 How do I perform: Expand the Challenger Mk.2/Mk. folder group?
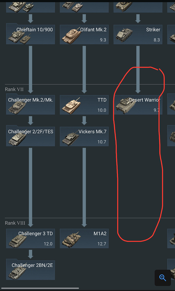coord(31,104)
